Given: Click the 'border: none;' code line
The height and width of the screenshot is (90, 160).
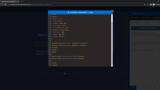Looking at the screenshot, I should click(58, 19).
